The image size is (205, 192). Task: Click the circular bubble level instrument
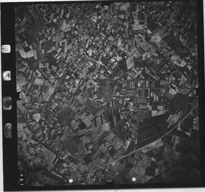(7, 103)
